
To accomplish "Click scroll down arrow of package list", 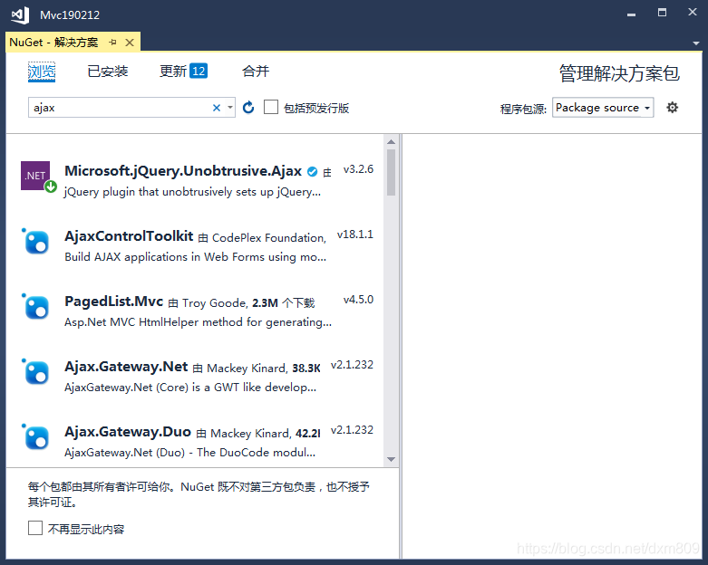I will (x=391, y=459).
